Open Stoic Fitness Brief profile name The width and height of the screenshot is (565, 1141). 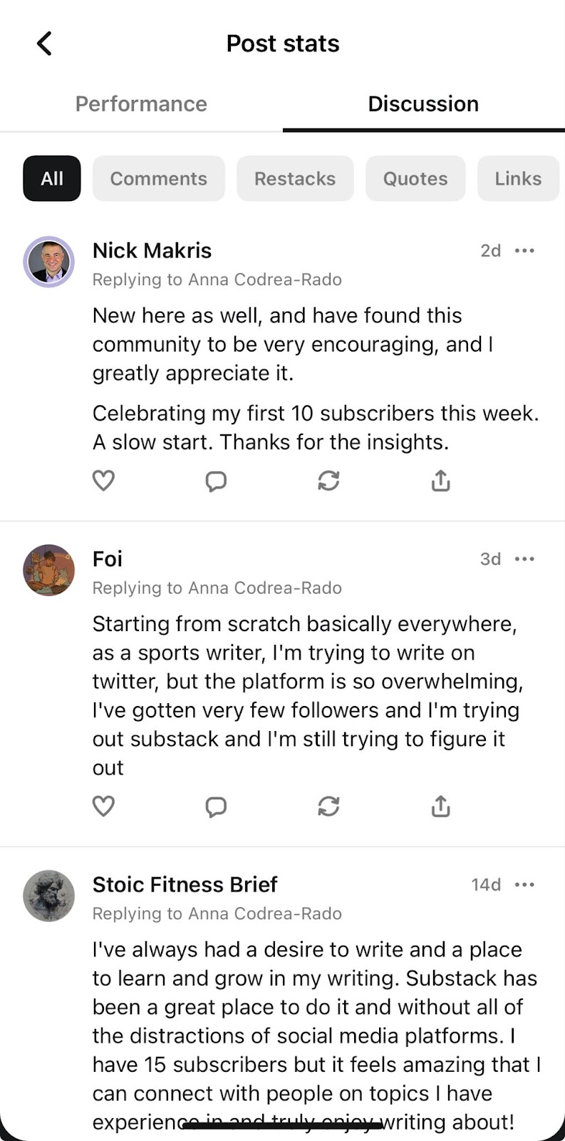(185, 884)
